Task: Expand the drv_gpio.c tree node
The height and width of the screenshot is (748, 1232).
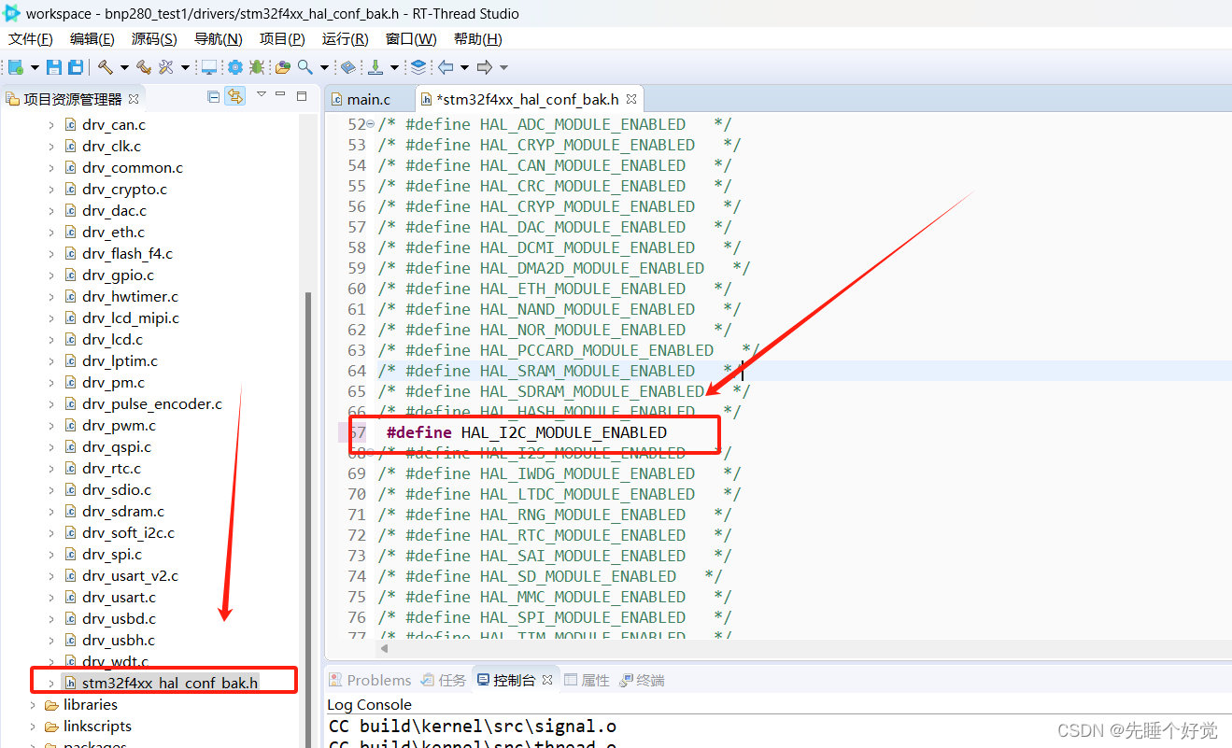Action: (x=51, y=275)
